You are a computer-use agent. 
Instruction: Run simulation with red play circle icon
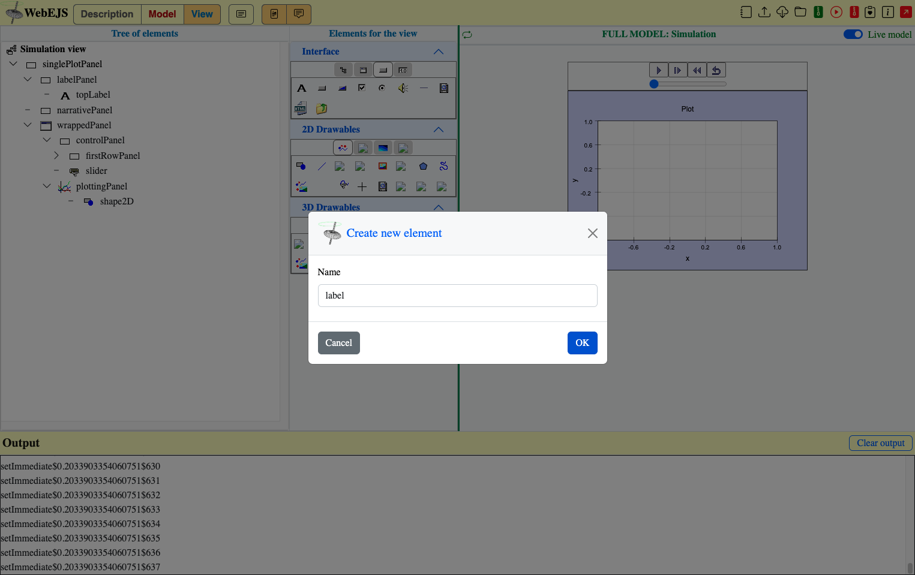point(836,12)
